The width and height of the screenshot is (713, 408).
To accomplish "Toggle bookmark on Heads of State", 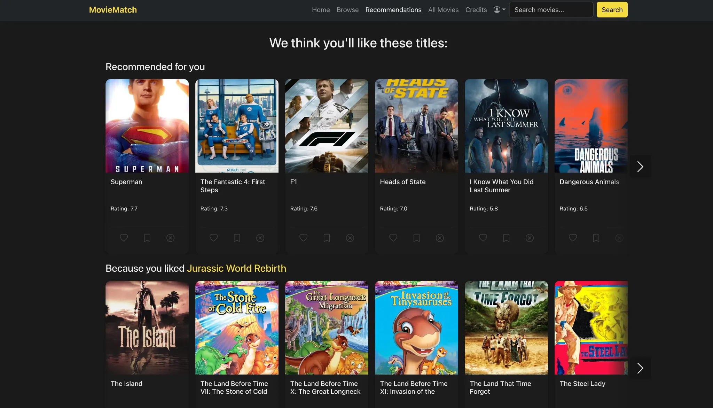I will pyautogui.click(x=416, y=238).
